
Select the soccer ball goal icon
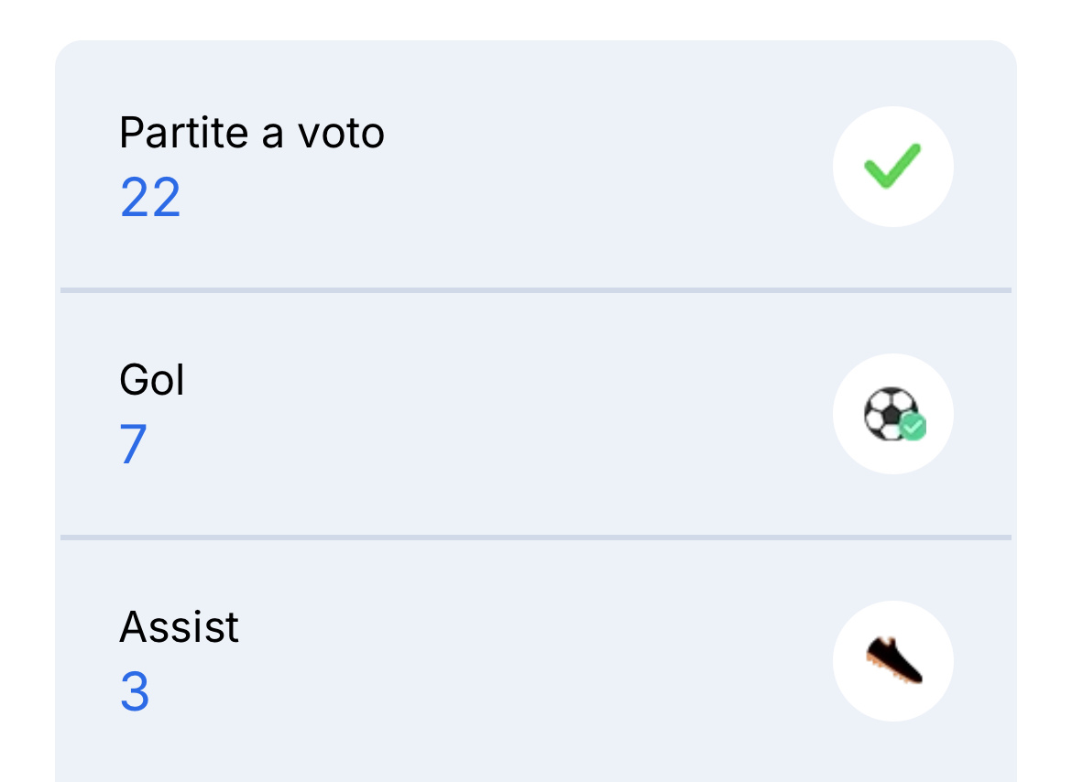click(x=894, y=414)
